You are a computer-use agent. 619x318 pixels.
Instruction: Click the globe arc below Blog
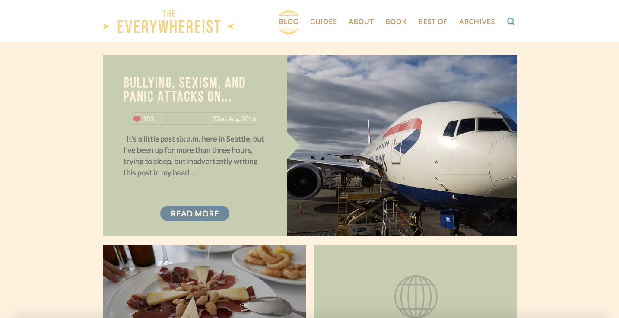[289, 31]
